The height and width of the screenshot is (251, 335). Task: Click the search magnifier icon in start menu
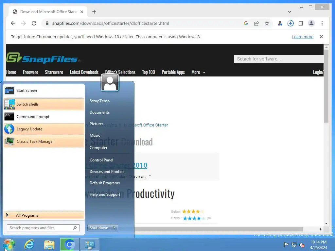[75, 228]
